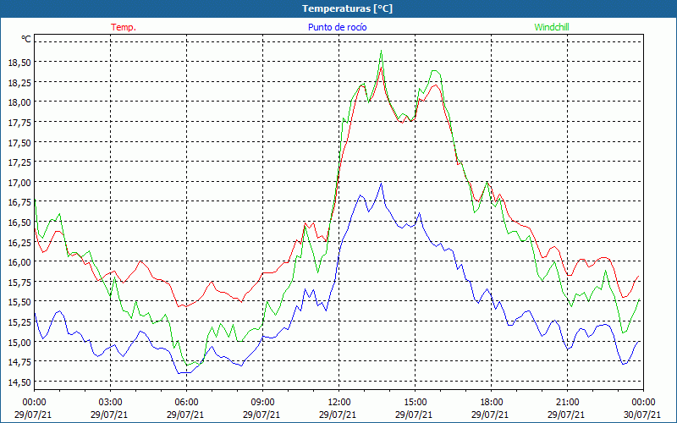677x423 pixels.
Task: Click the 15,00 y-axis value
Action: pos(19,342)
